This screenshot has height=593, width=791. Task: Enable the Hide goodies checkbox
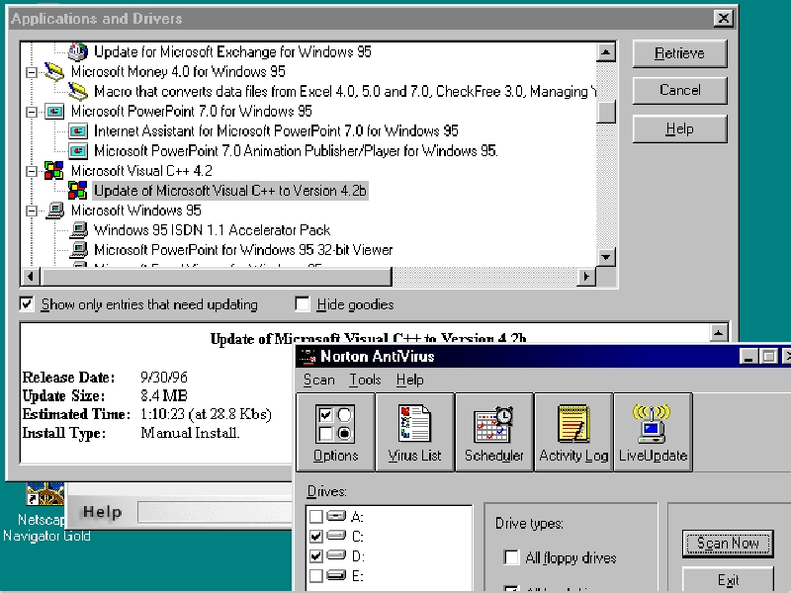303,304
